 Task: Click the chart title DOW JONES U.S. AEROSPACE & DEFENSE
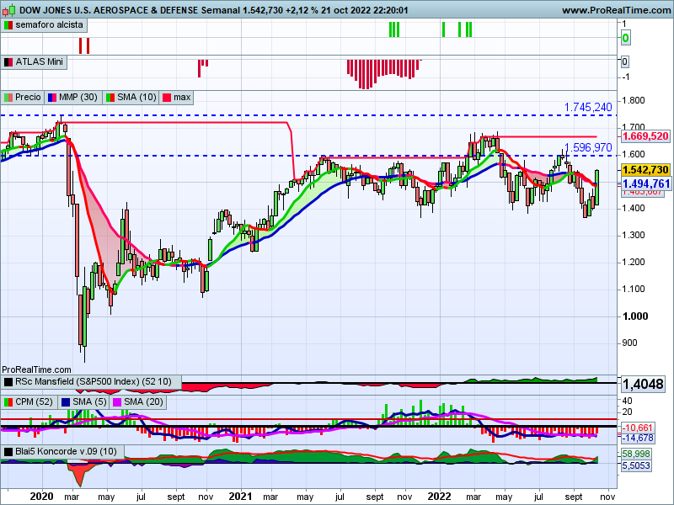pyautogui.click(x=109, y=10)
